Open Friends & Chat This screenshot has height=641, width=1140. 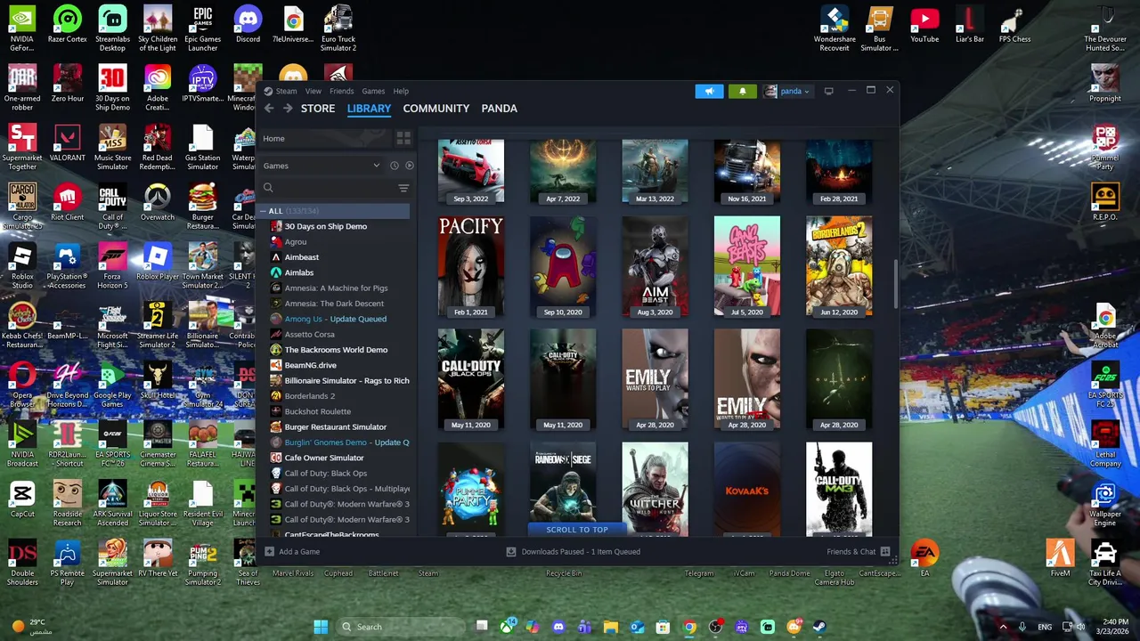click(859, 552)
